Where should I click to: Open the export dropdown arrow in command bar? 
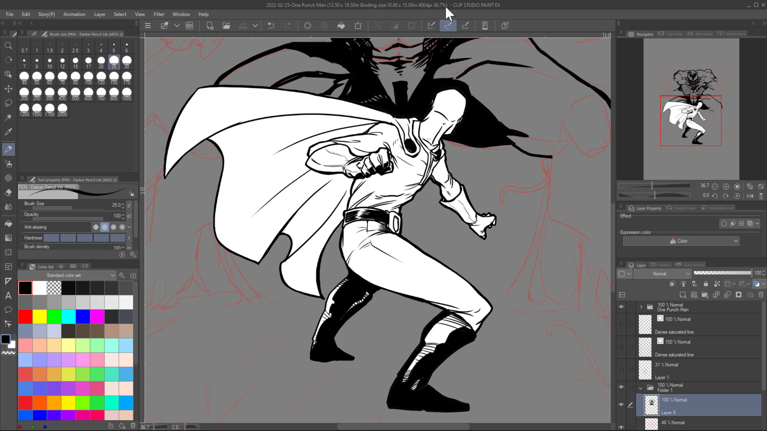255,25
